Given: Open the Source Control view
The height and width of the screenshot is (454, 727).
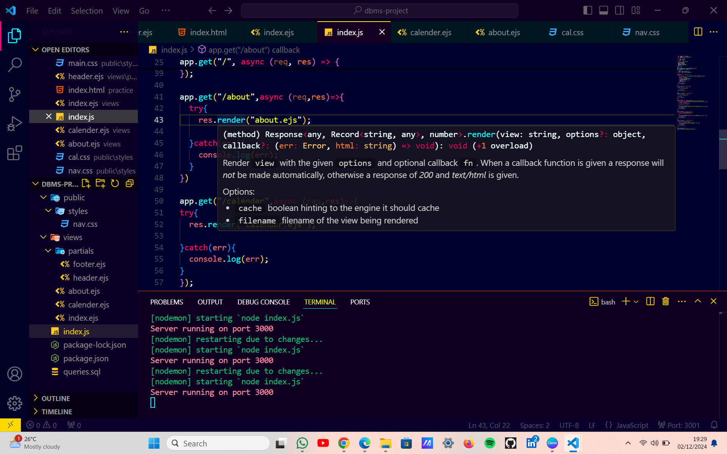Looking at the screenshot, I should [14, 94].
